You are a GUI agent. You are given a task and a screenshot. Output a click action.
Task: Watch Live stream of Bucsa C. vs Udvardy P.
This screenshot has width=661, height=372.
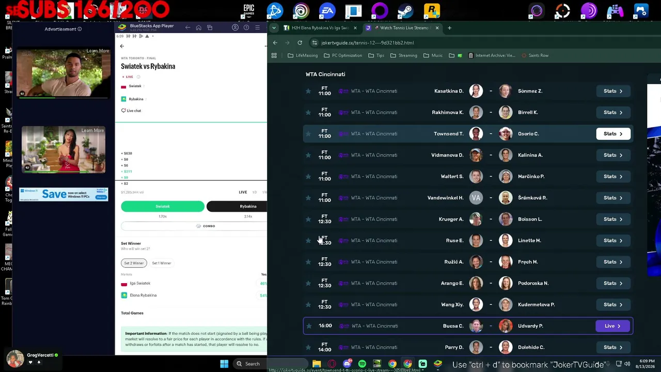coord(613,326)
